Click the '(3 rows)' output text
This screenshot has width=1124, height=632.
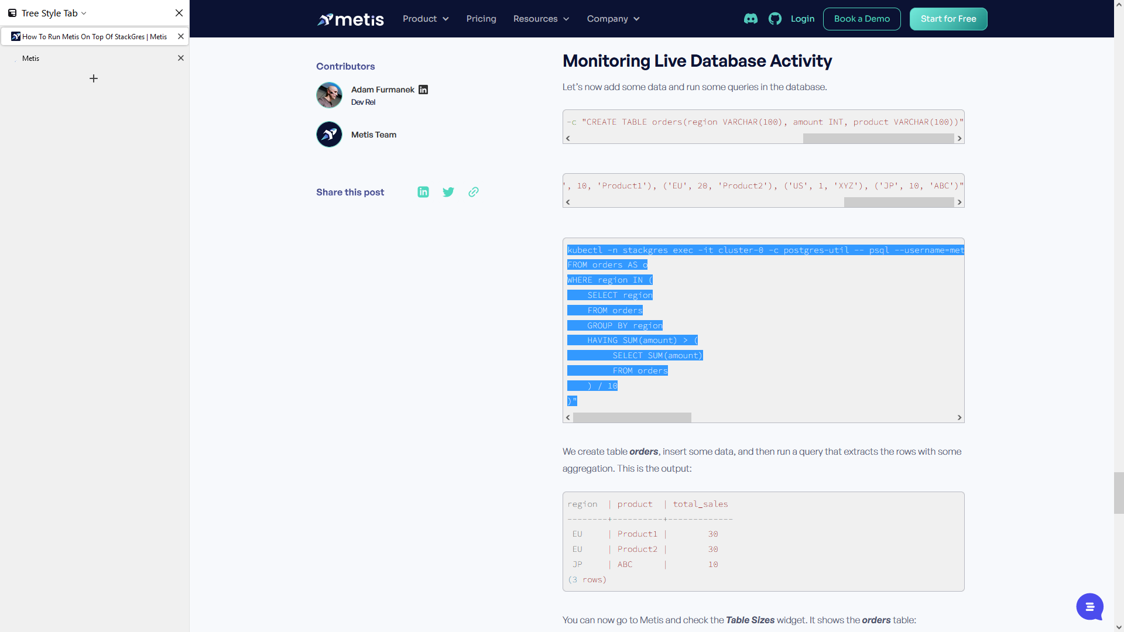click(587, 580)
